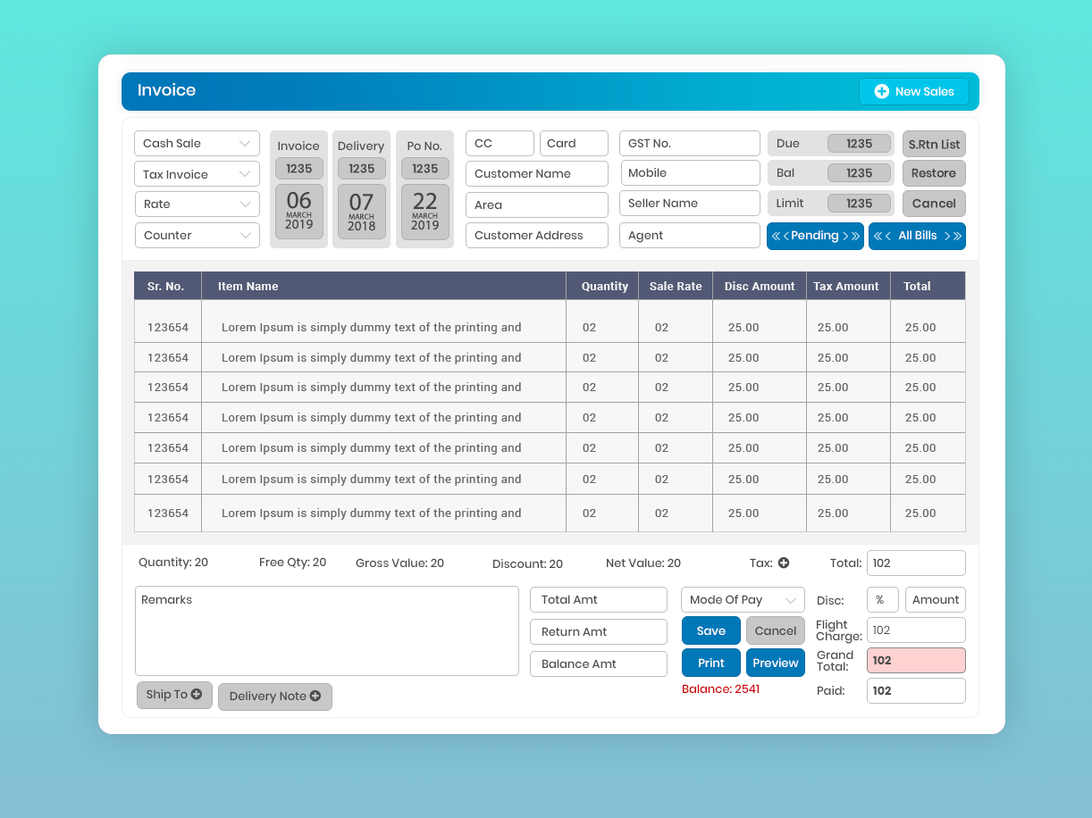
Task: Toggle discount mode to percentage
Action: point(883,599)
